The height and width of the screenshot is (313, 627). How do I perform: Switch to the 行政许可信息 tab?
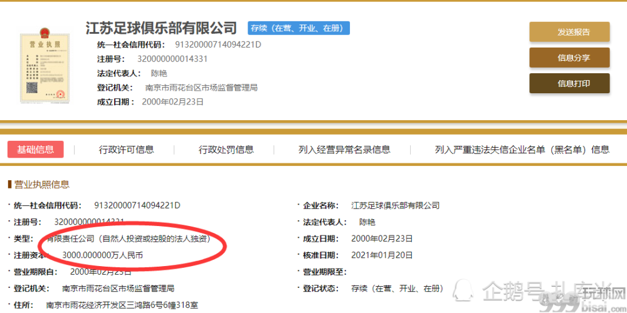pos(127,150)
